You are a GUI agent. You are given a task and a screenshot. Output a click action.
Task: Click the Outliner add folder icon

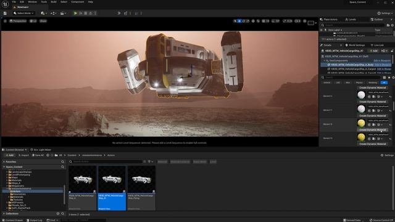tap(388, 25)
